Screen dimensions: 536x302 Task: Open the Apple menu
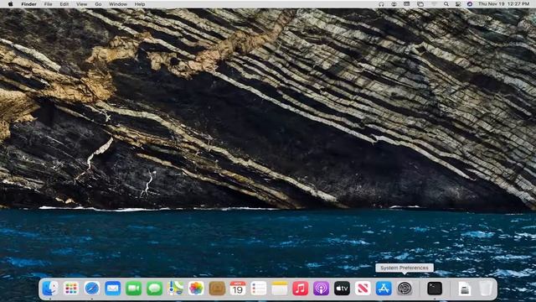coord(11,4)
